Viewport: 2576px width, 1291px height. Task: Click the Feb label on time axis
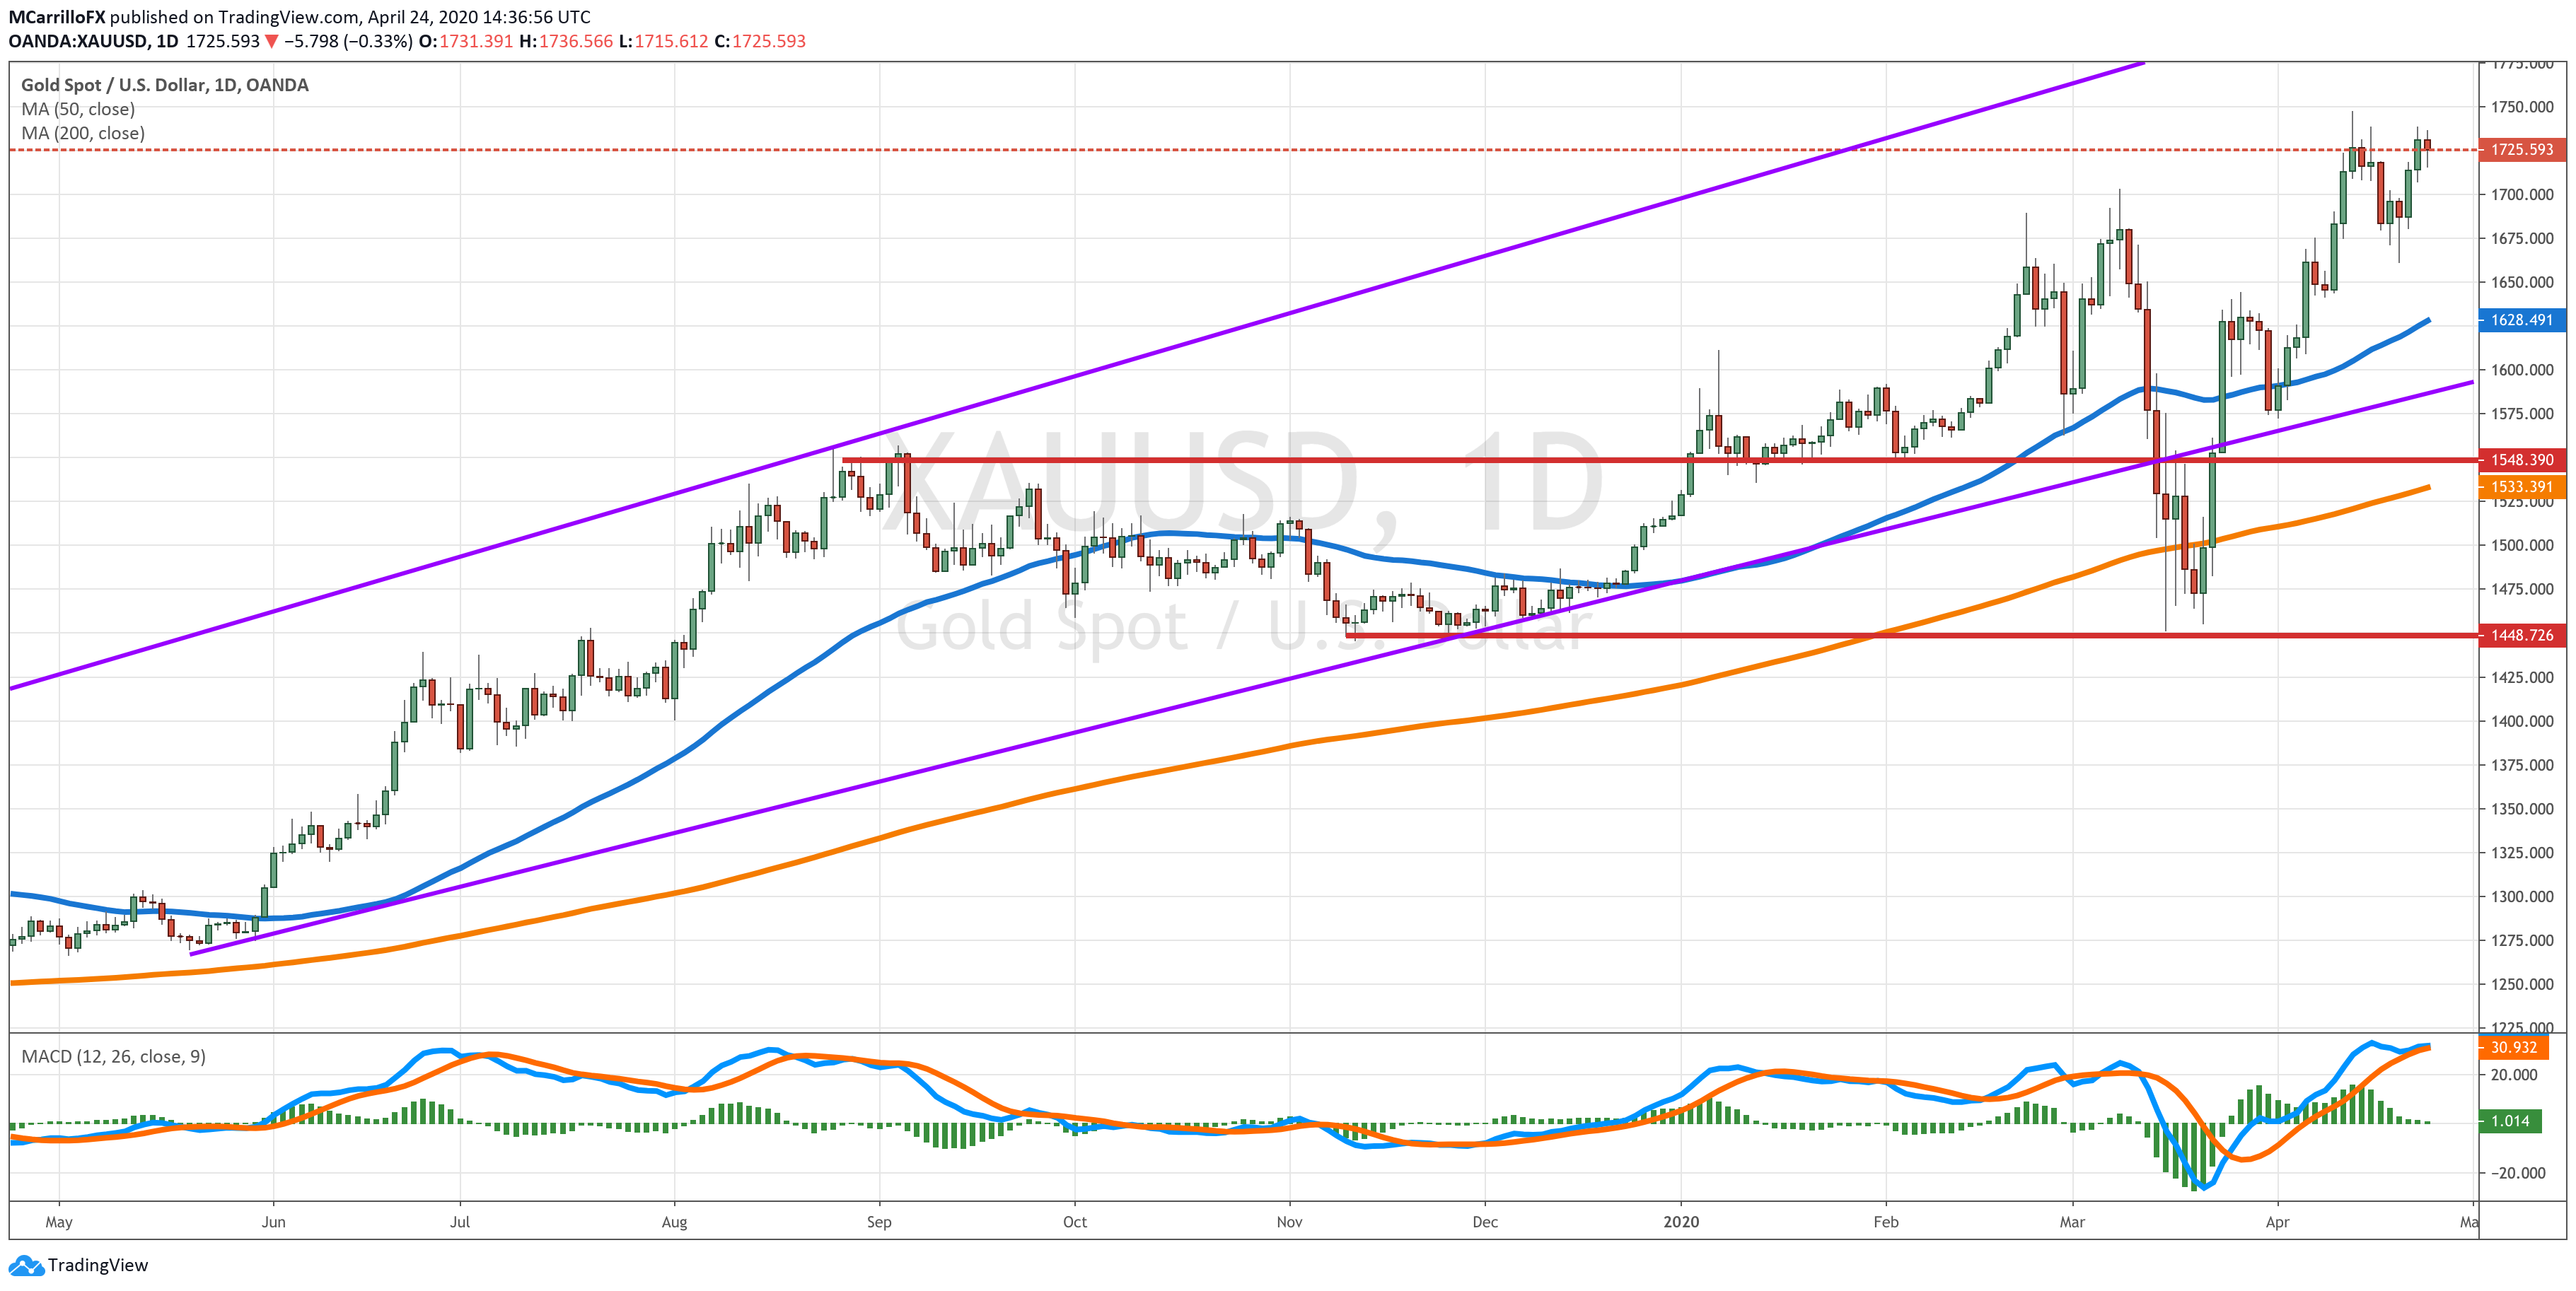[1886, 1222]
